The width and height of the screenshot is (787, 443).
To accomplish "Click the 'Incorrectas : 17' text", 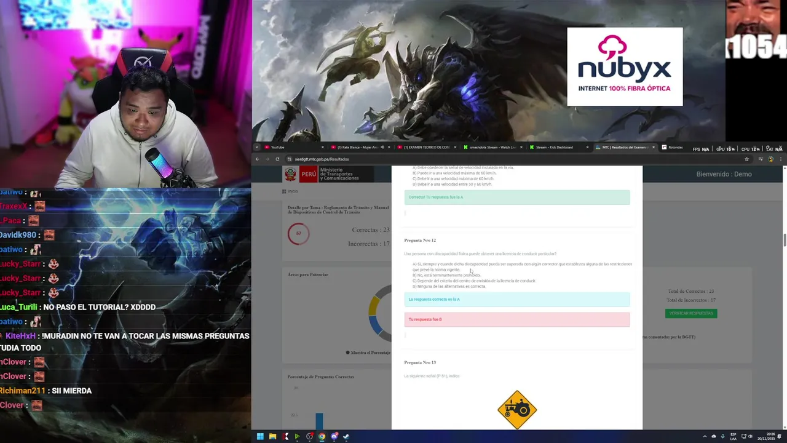I will 369,244.
